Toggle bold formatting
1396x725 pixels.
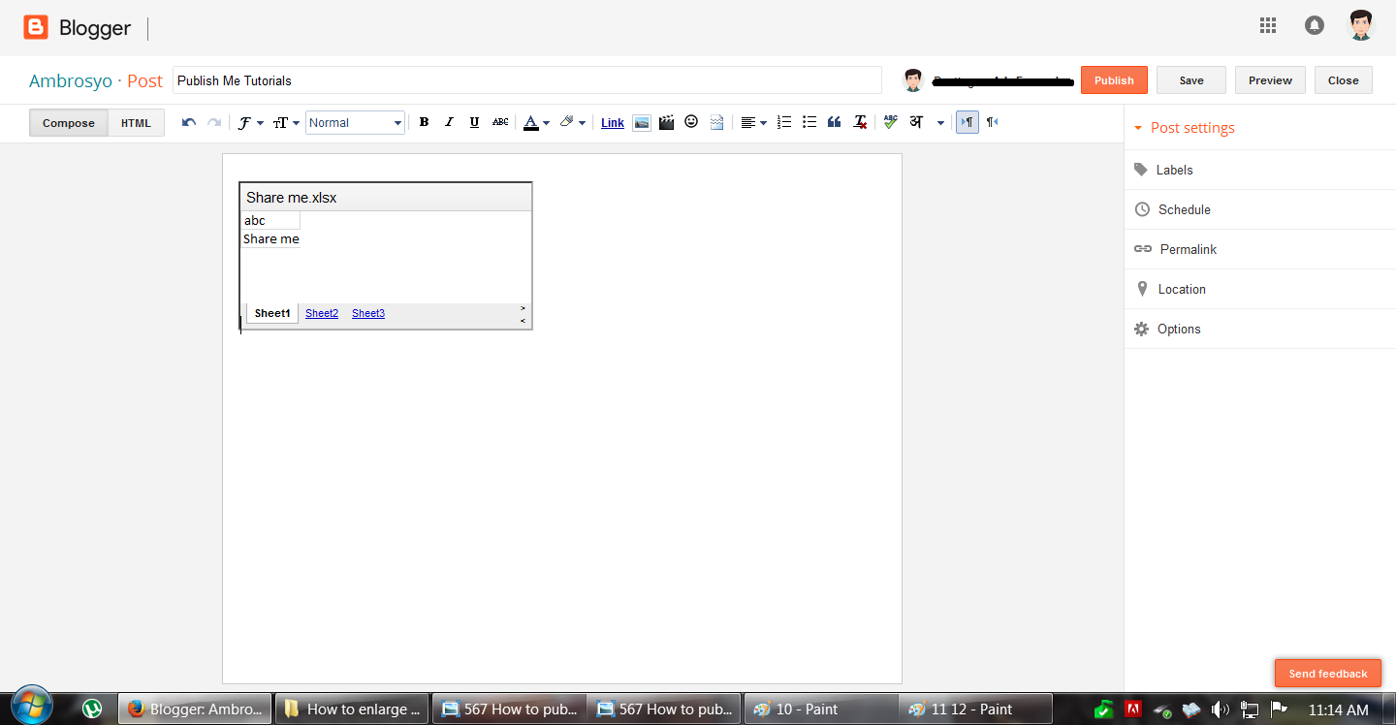click(424, 122)
